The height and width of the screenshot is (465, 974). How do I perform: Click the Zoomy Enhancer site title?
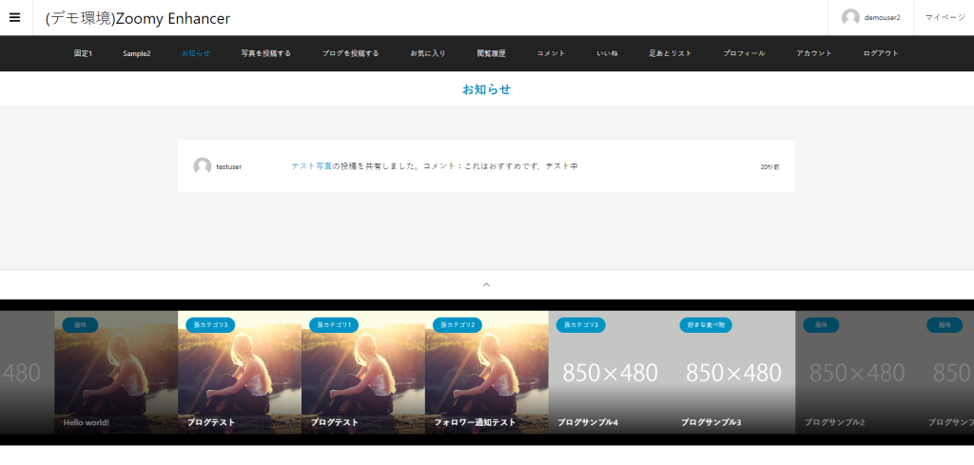tap(138, 18)
